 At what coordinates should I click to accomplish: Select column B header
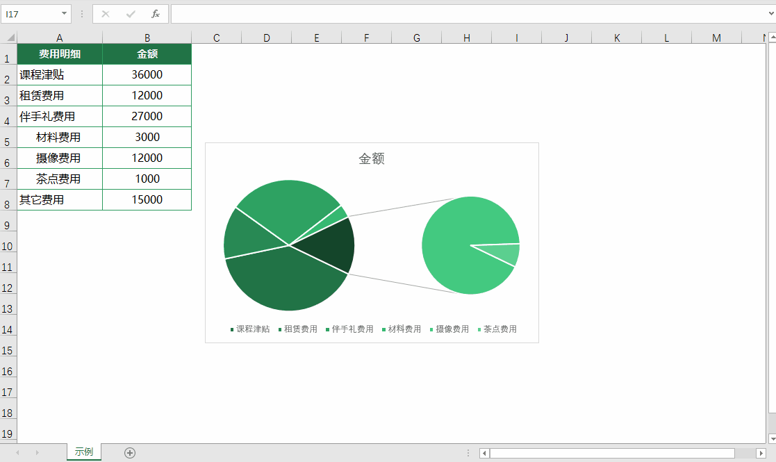(147, 38)
